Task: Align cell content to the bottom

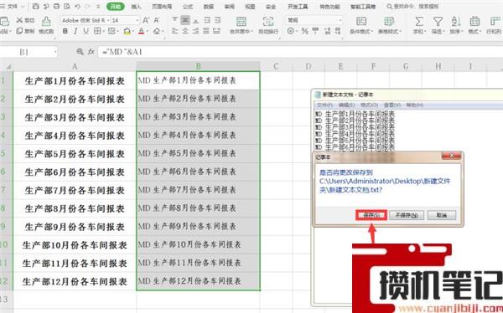Action: coord(195,20)
